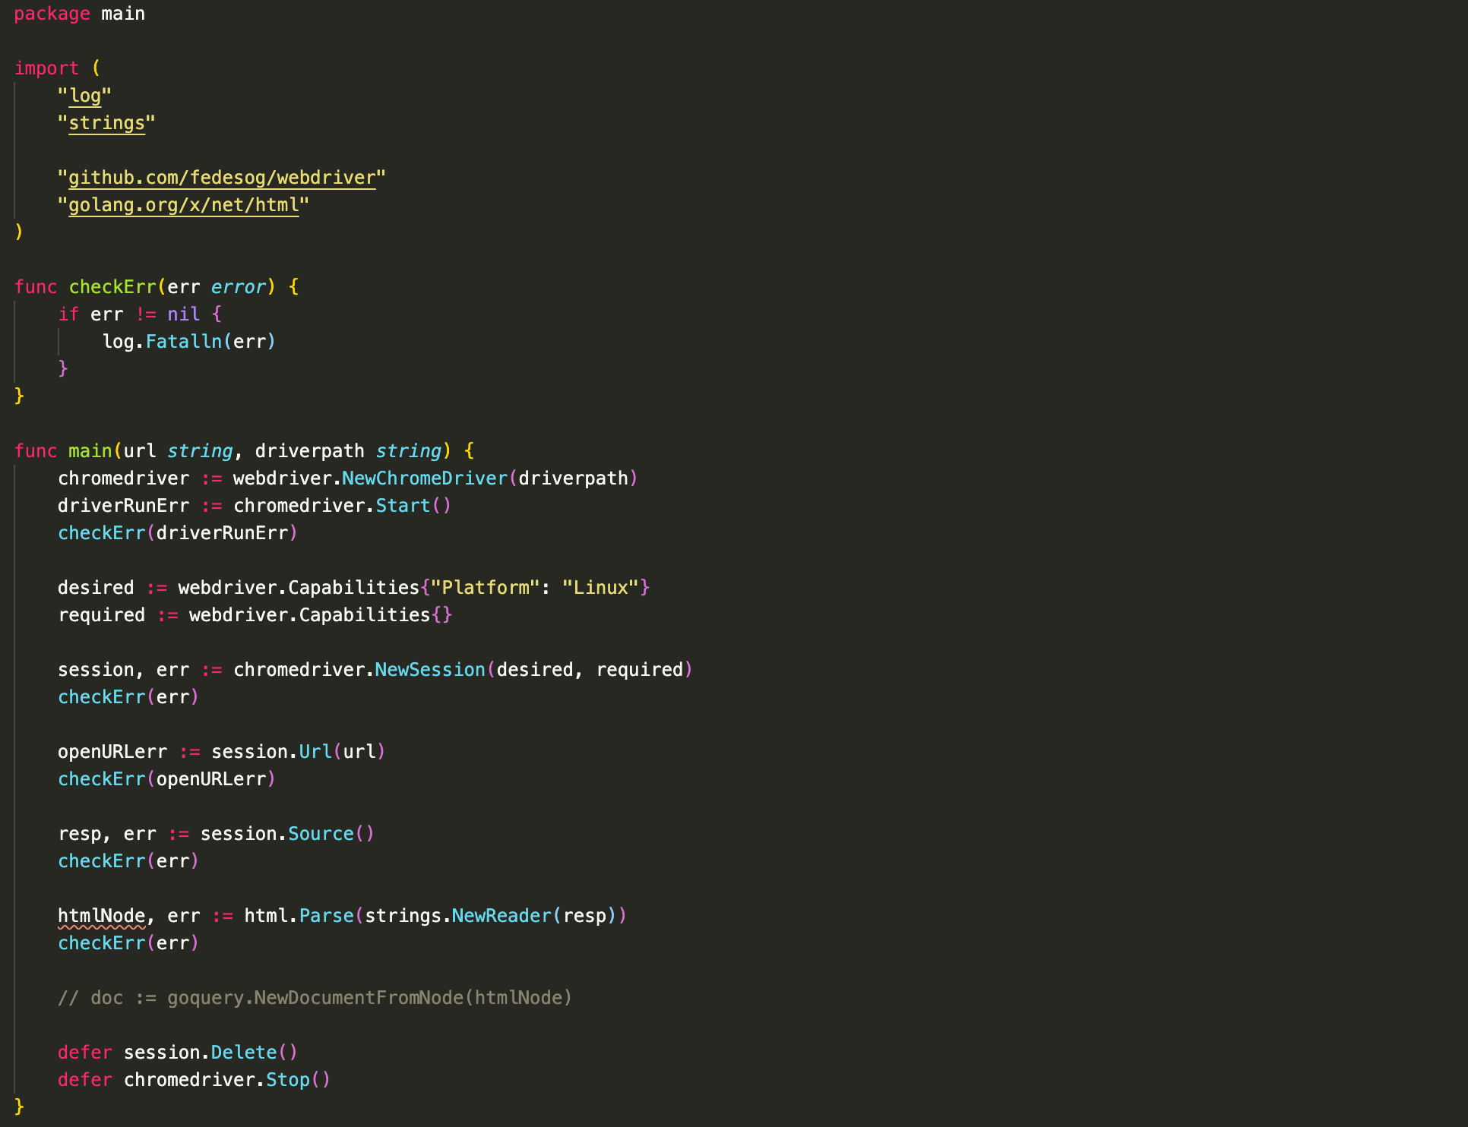Screen dimensions: 1468x1127
Task: Click the underlined "log" import path
Action: pos(84,96)
